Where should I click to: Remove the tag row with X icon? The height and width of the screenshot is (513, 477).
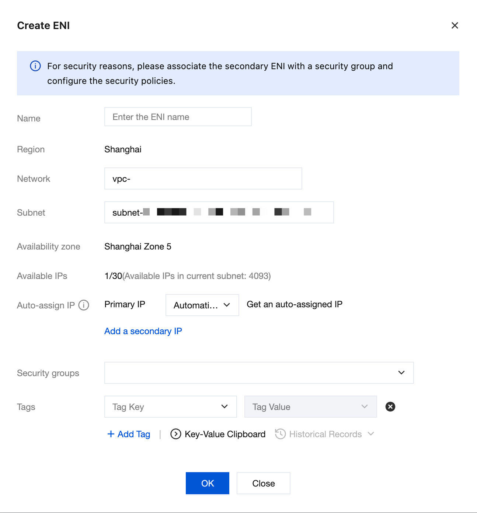[390, 407]
